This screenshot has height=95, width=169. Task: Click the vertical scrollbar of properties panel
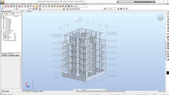pyautogui.click(x=21, y=72)
